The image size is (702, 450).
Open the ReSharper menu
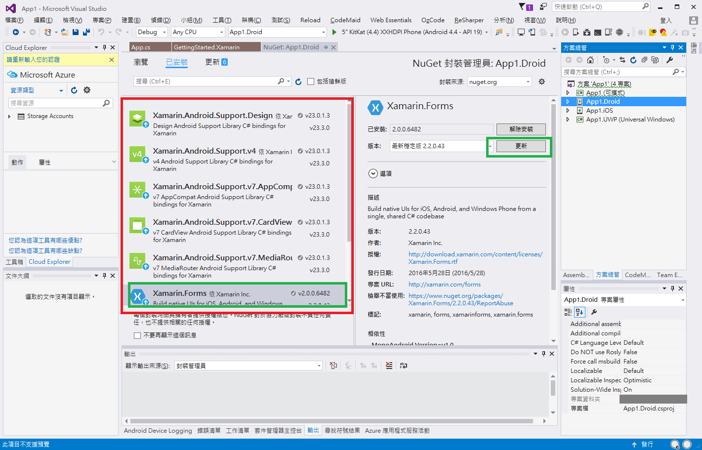[x=469, y=20]
